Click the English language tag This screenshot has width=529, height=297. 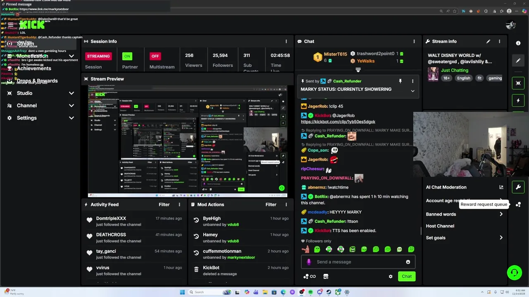[x=463, y=78]
